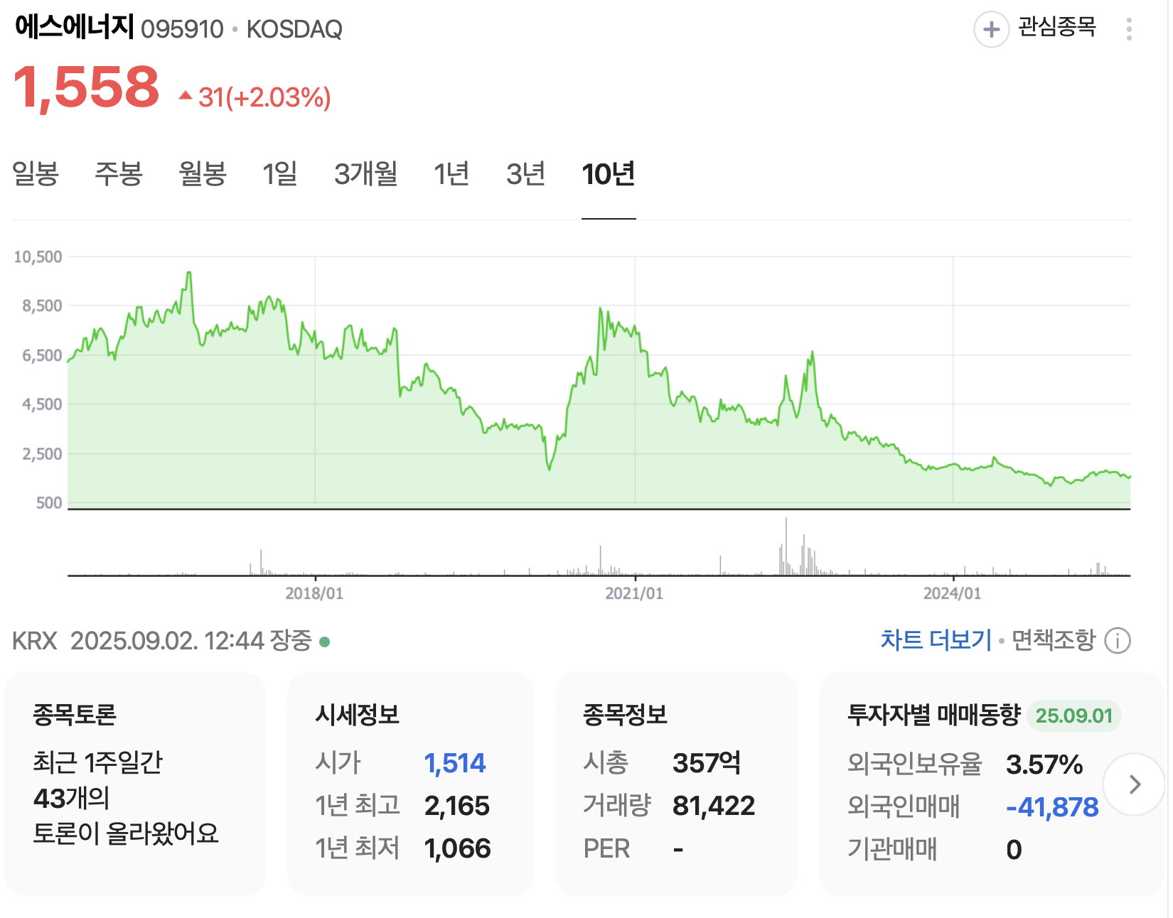
Task: Open the 종목토론 discussion card
Action: coord(135,783)
